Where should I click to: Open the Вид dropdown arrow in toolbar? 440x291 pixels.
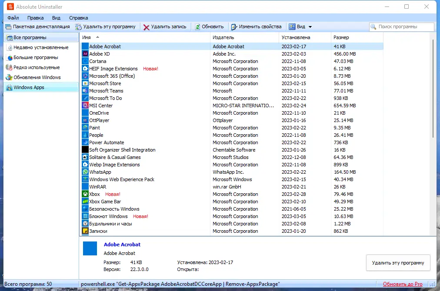pyautogui.click(x=310, y=27)
